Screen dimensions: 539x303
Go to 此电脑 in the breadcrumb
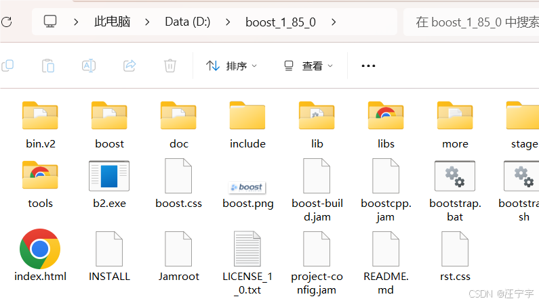tap(112, 22)
